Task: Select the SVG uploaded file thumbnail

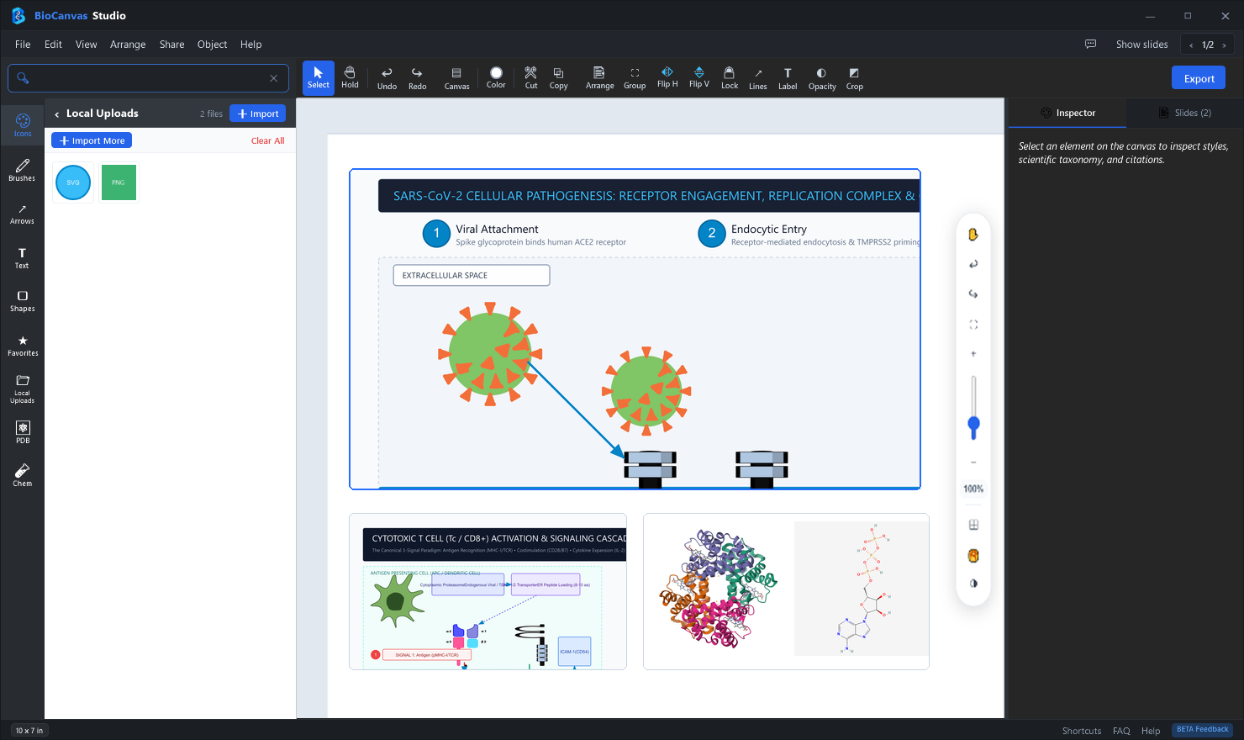Action: 73,182
